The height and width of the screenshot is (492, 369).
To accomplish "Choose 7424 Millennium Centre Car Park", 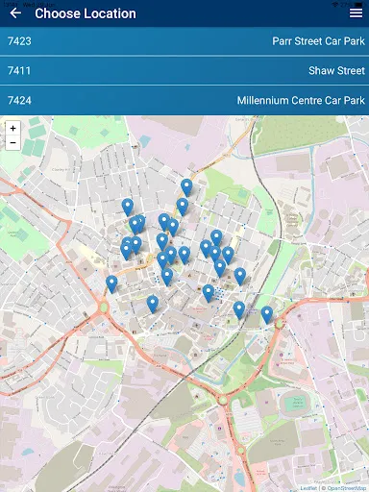I will tap(184, 100).
